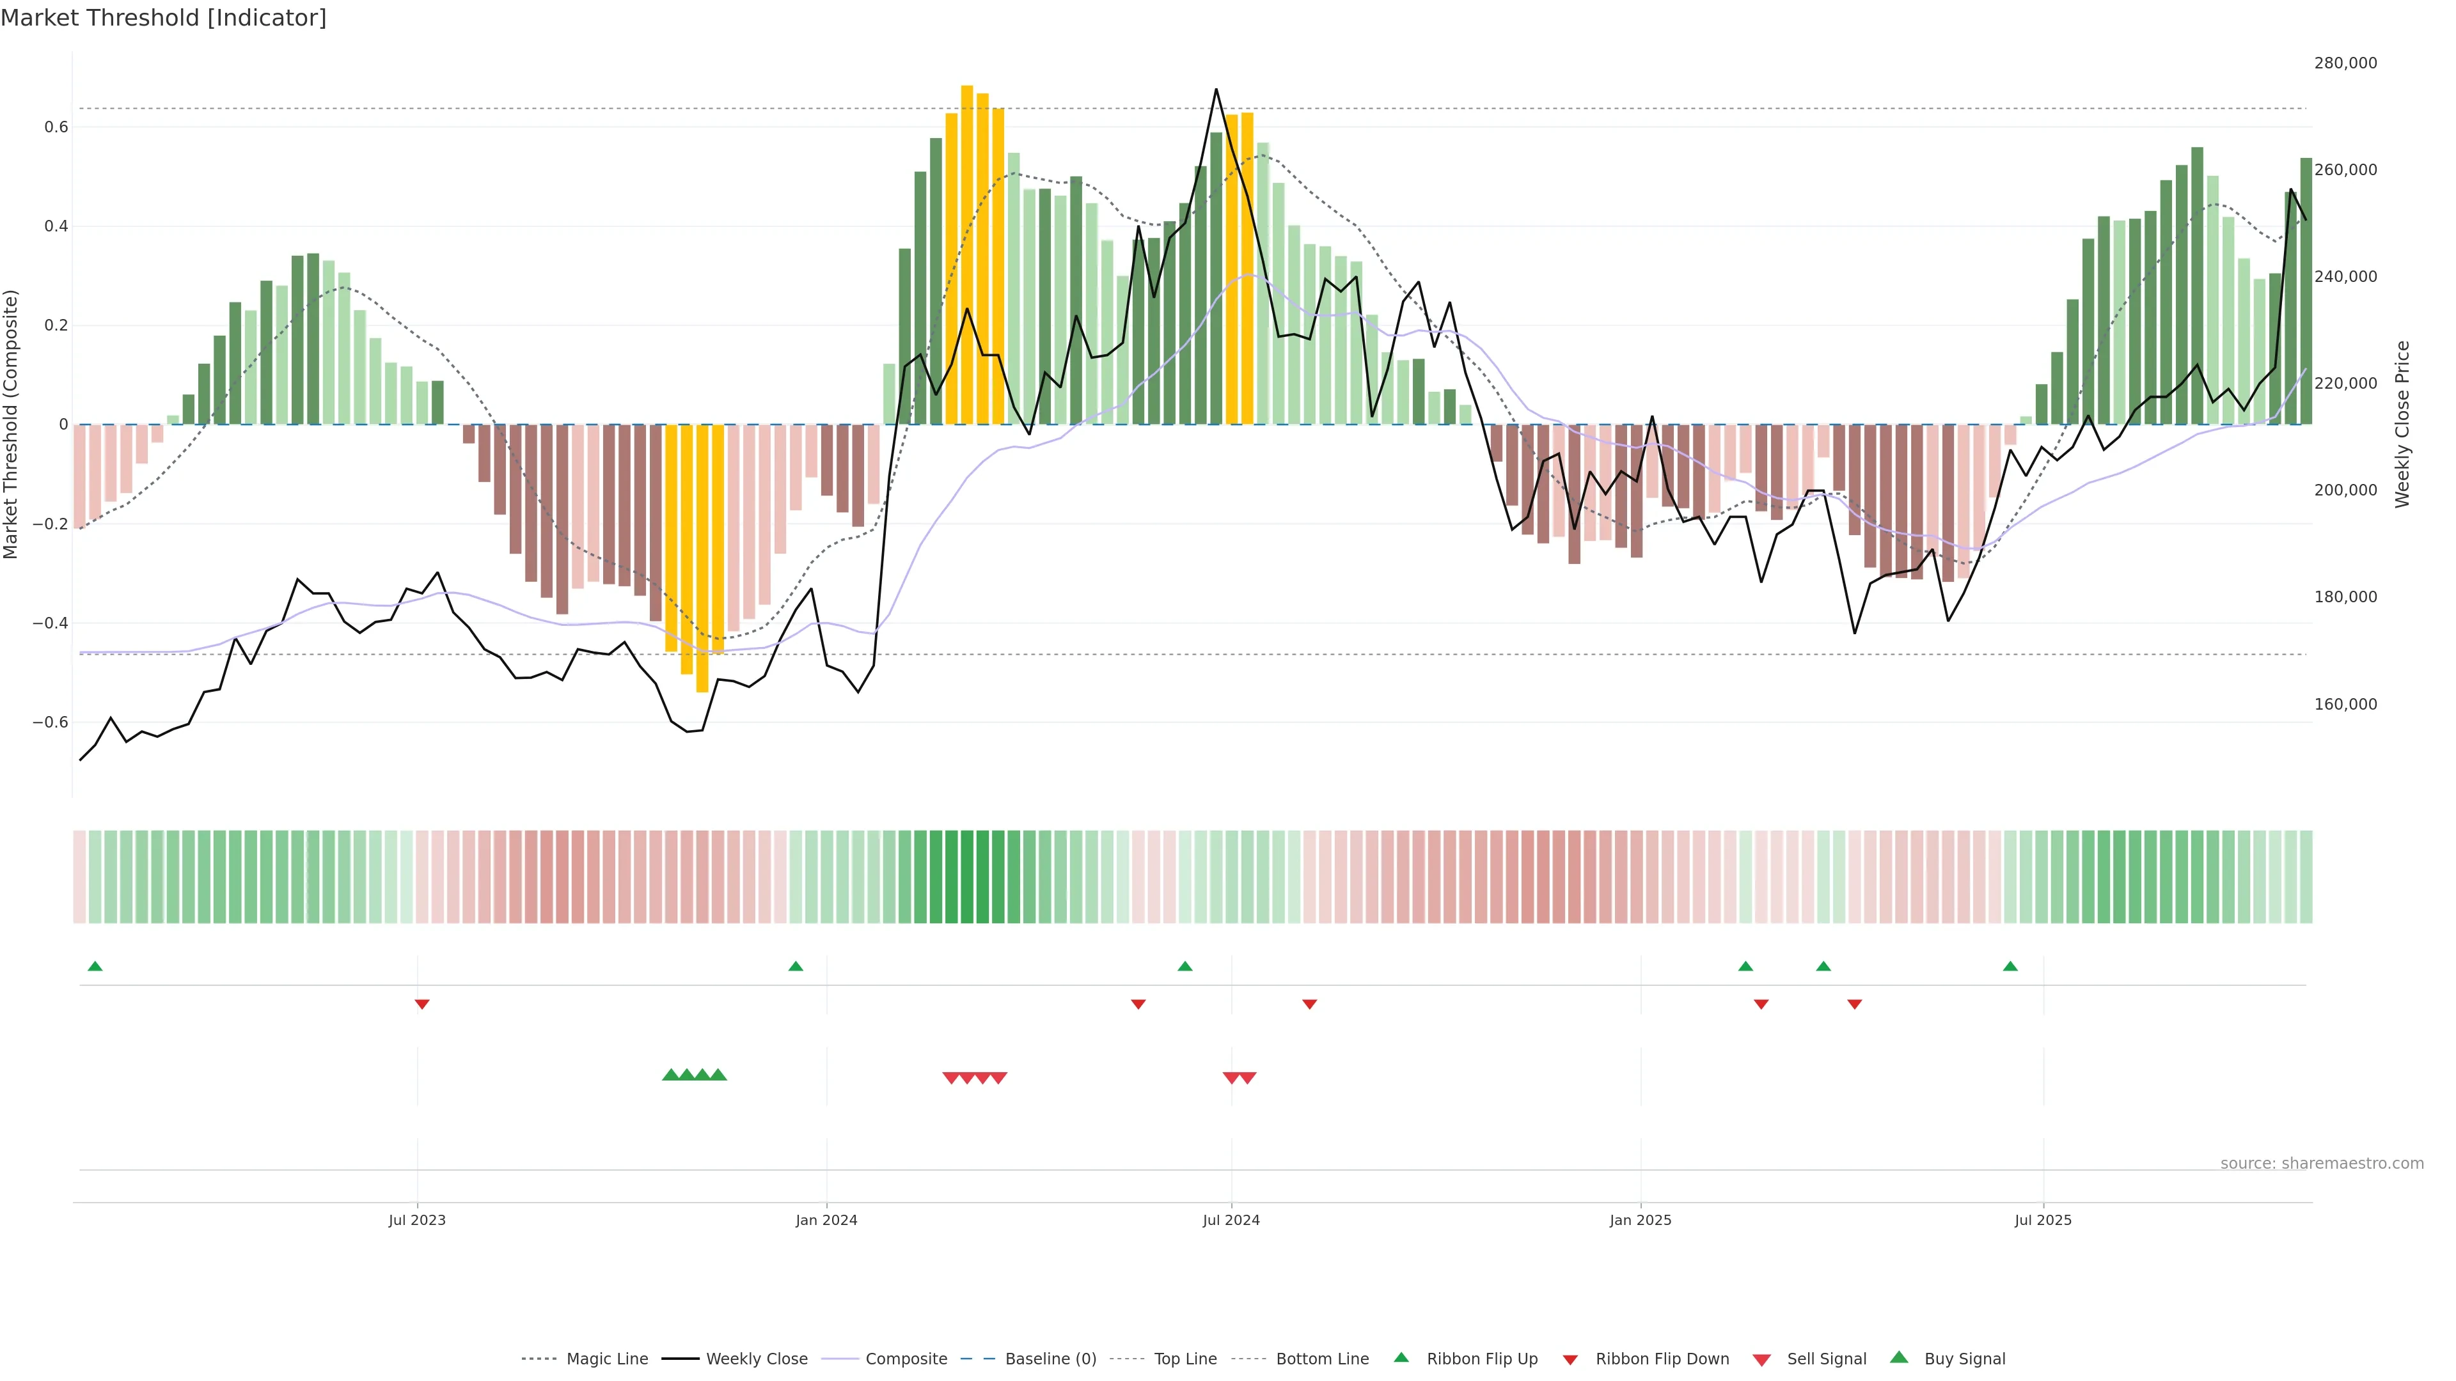Click the red Ribbon Flip Down legend triangle

pos(1570,1360)
